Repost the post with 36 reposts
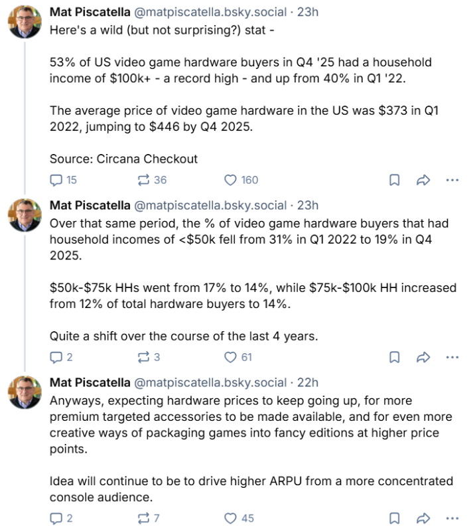 (x=143, y=180)
